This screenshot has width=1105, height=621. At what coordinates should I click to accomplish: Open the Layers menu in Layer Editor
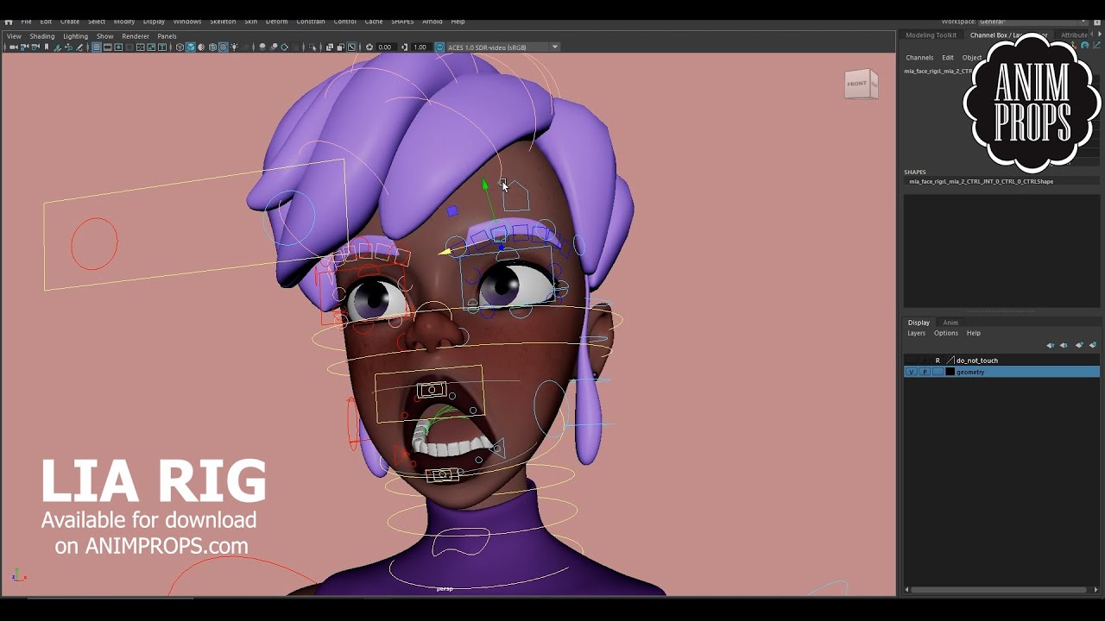click(916, 333)
